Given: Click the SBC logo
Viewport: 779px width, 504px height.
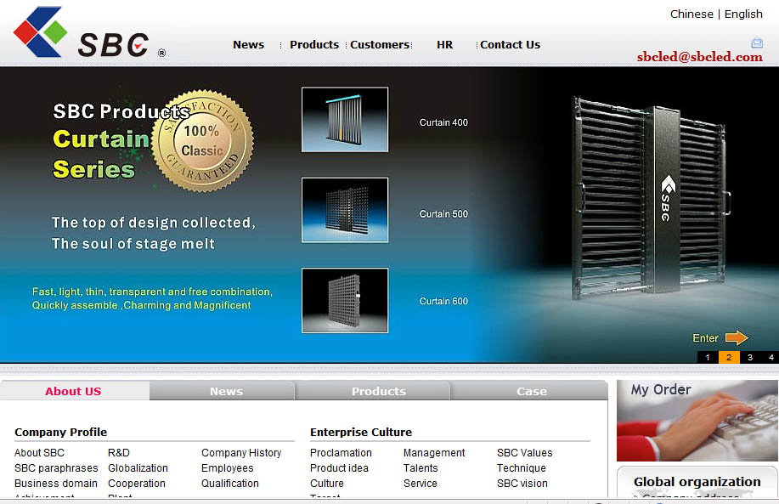Looking at the screenshot, I should click(89, 32).
